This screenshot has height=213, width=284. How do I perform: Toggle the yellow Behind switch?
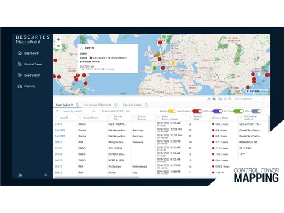click(172, 111)
